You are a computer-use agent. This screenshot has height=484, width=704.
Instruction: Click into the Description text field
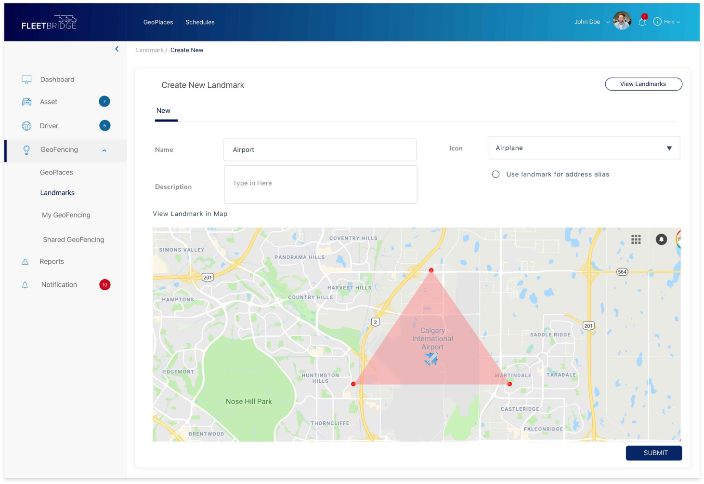point(321,185)
